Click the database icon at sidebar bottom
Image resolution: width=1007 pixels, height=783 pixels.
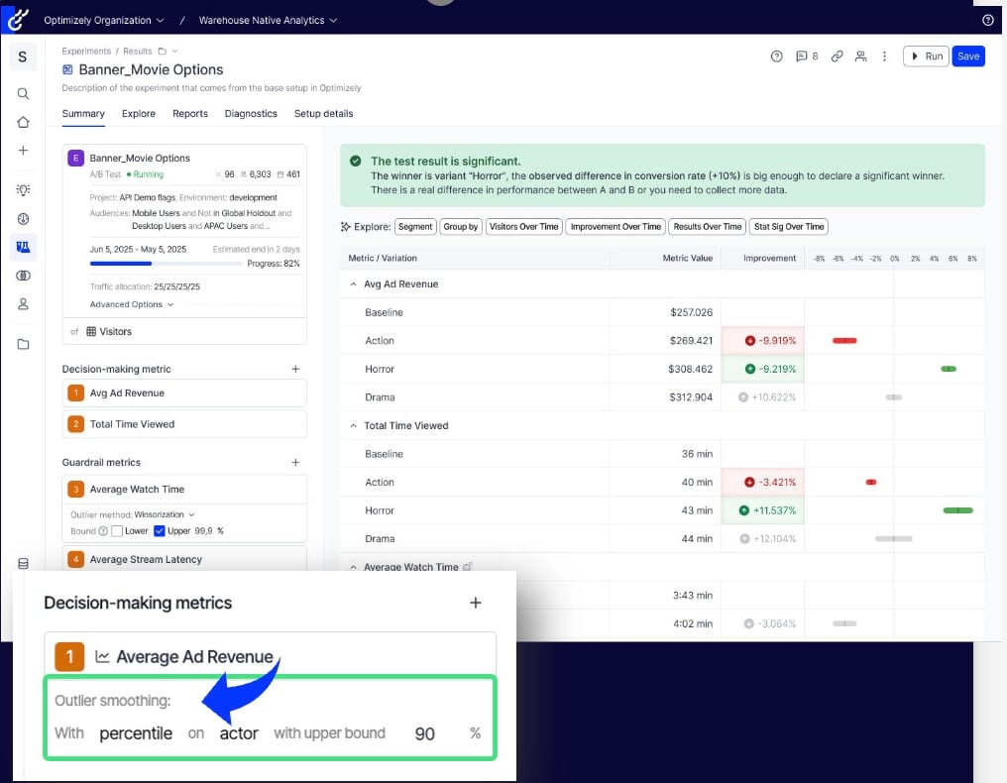24,563
